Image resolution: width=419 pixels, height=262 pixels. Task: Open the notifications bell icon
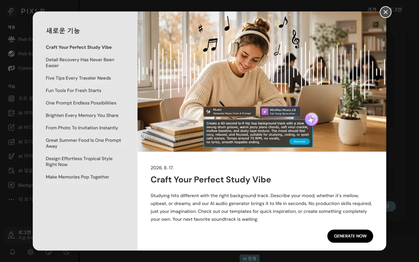click(12, 252)
